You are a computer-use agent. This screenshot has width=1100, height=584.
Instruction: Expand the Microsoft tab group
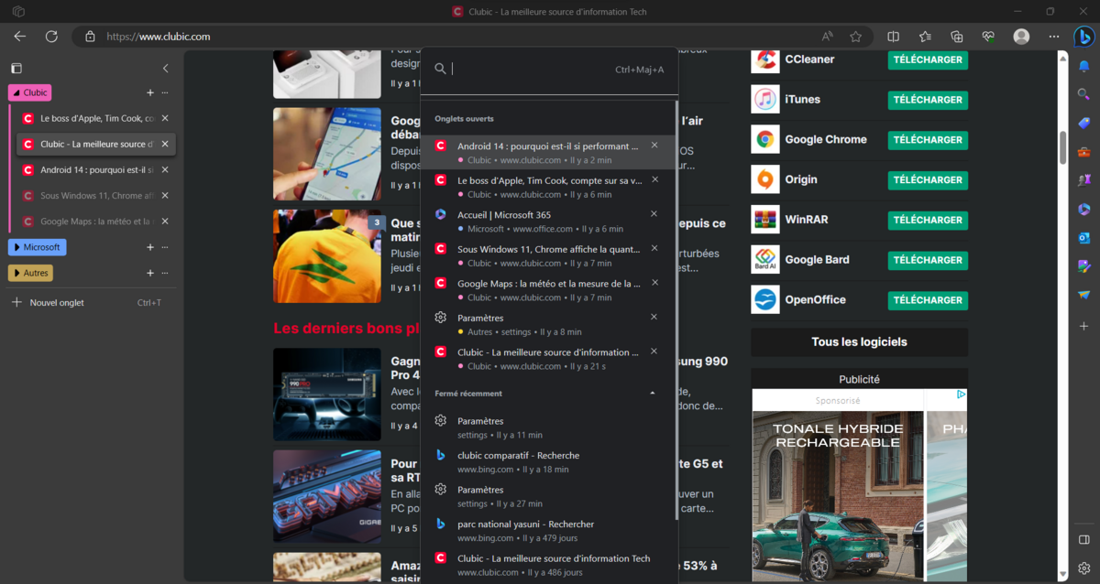(x=37, y=247)
